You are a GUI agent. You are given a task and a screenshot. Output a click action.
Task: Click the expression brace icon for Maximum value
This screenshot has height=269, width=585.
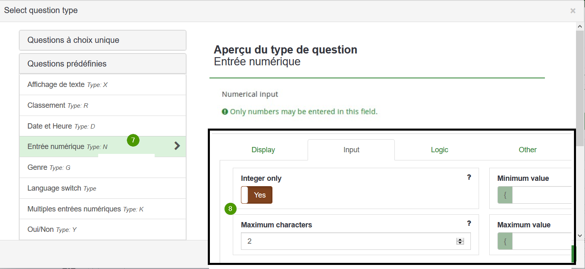(505, 241)
